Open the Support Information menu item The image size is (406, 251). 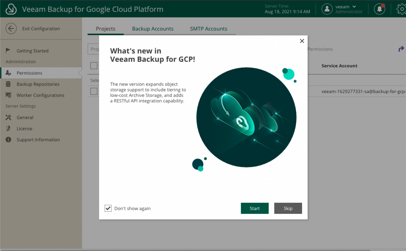coord(38,140)
